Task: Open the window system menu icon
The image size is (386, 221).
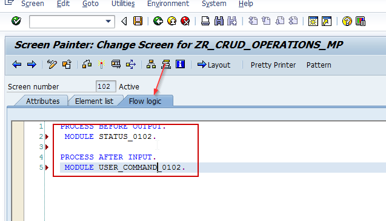Action: (x=9, y=2)
